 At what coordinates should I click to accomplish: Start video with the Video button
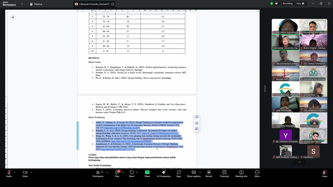click(25, 174)
